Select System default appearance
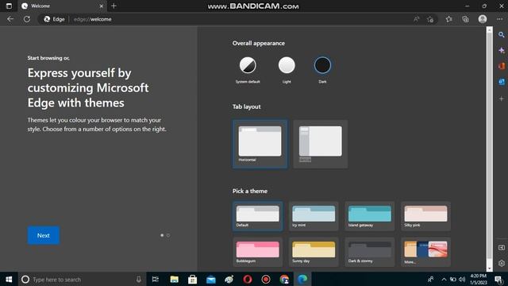This screenshot has height=286, width=508. (x=248, y=65)
